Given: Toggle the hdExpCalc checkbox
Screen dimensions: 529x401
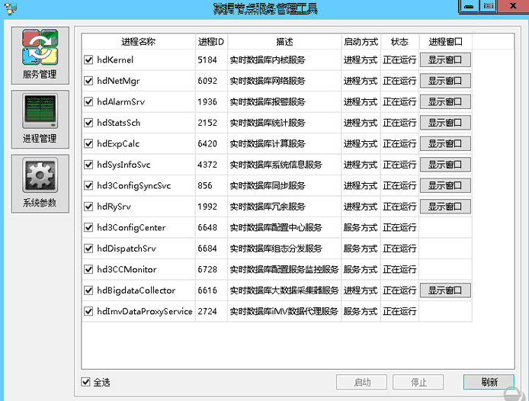Looking at the screenshot, I should point(88,143).
